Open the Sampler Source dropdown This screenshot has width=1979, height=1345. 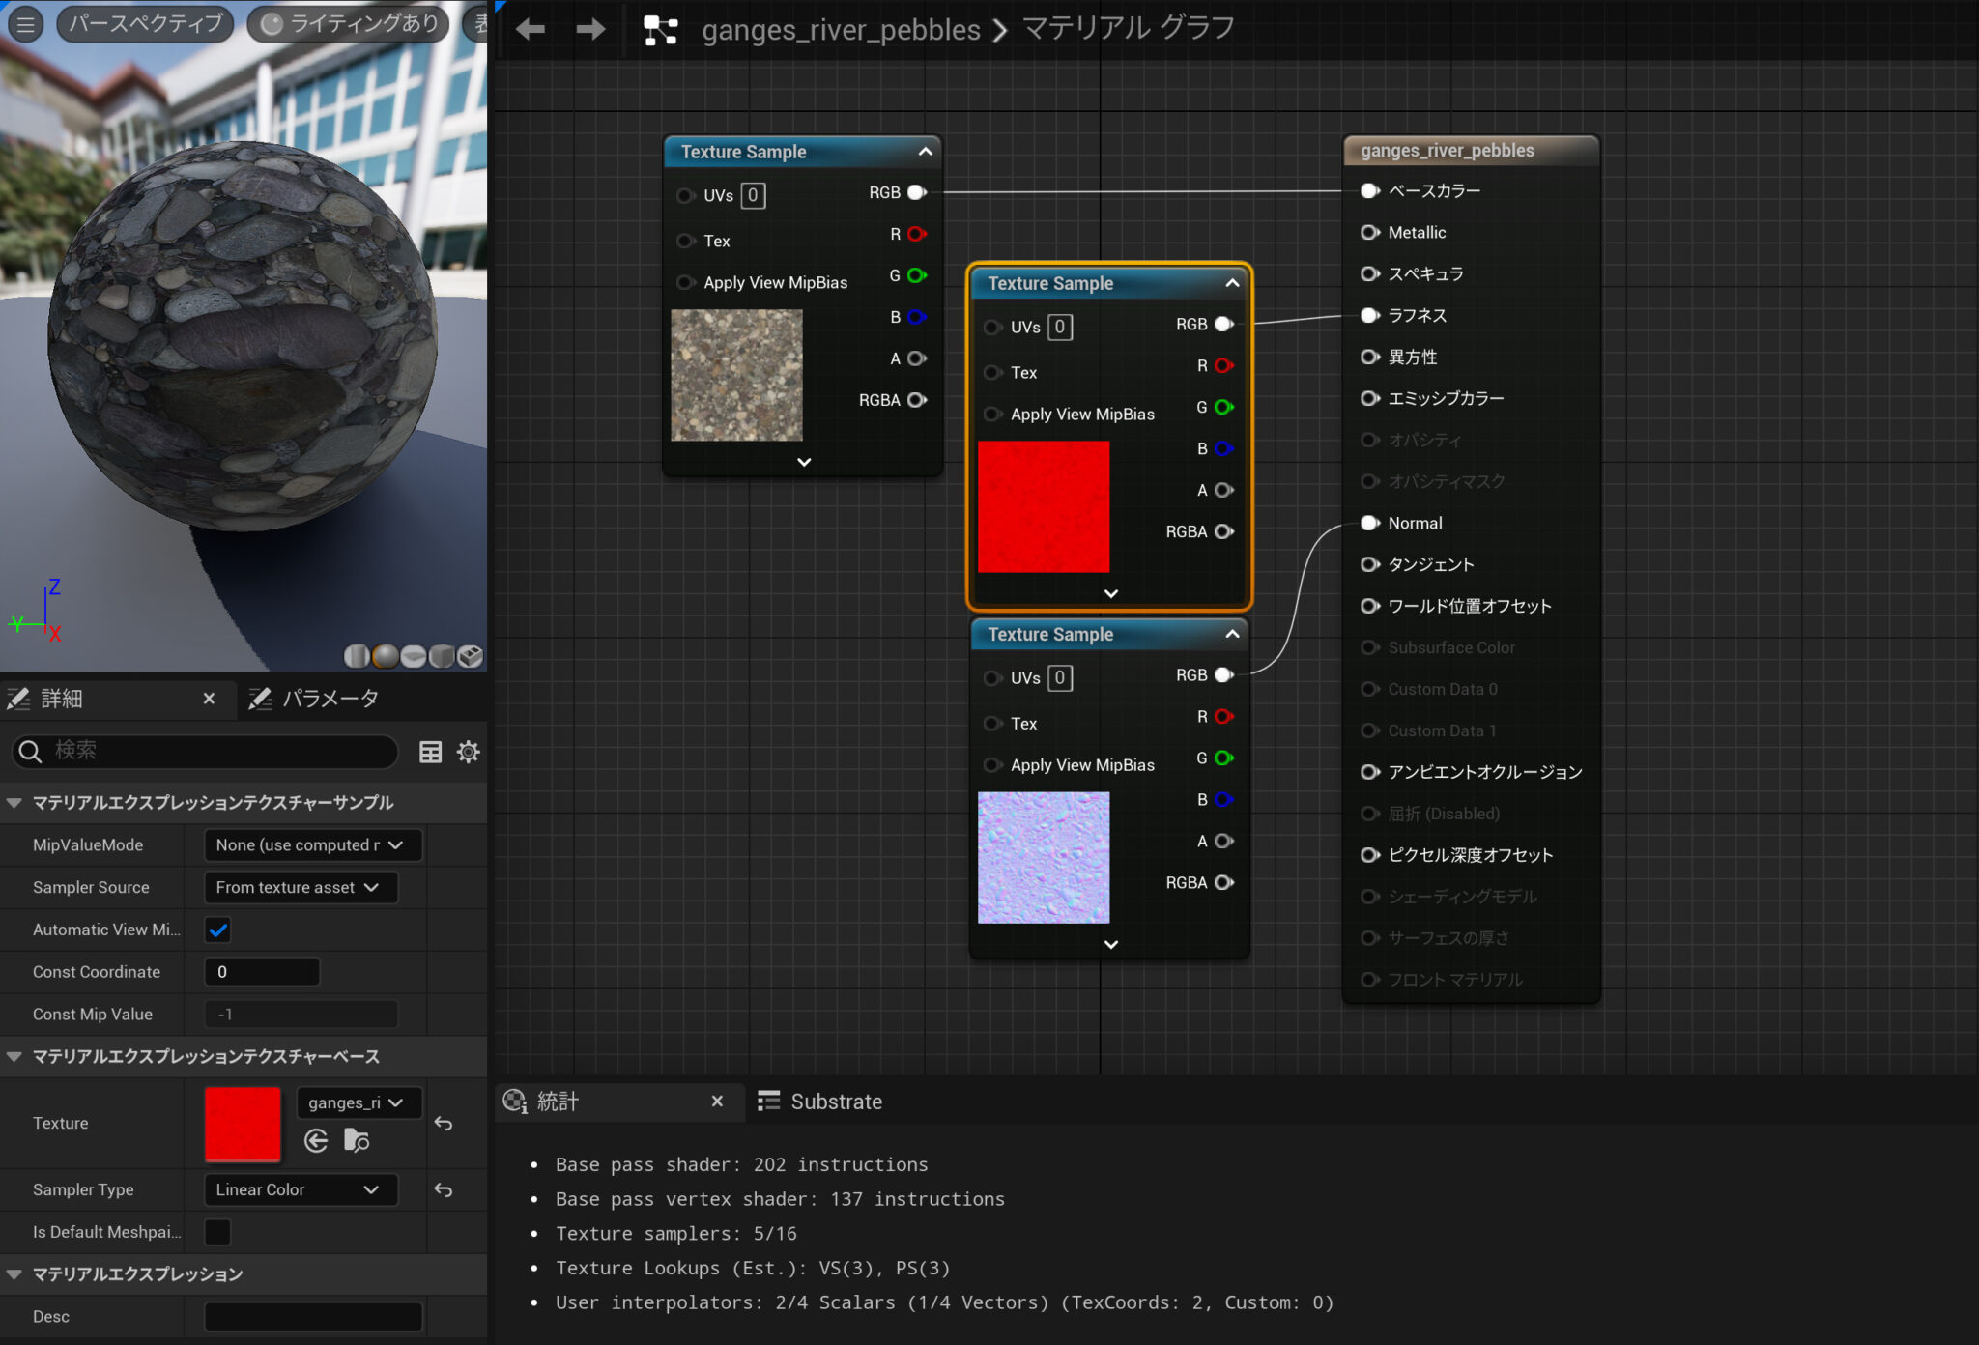click(x=301, y=887)
